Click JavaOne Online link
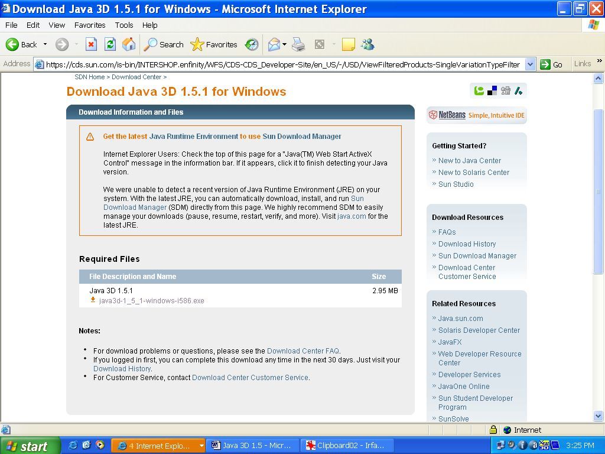This screenshot has width=605, height=454. tap(464, 387)
